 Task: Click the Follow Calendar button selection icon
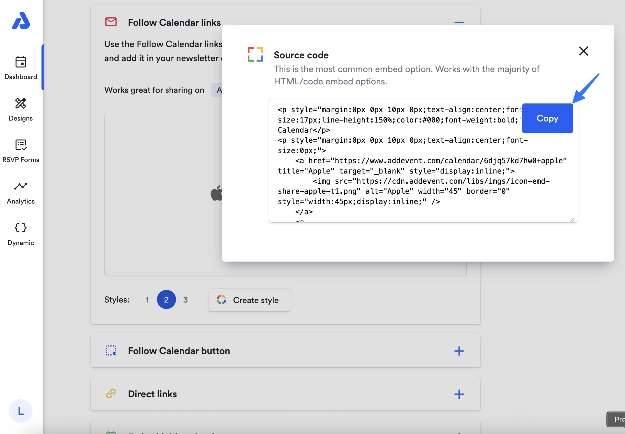point(111,350)
